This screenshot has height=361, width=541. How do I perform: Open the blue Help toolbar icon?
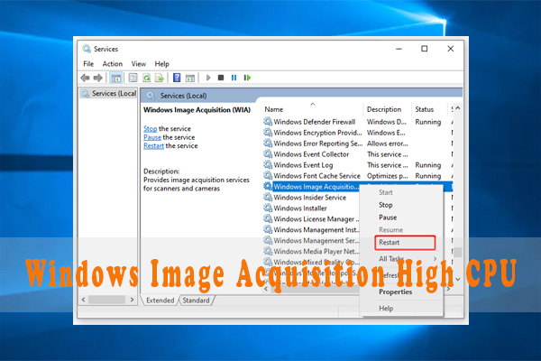177,78
